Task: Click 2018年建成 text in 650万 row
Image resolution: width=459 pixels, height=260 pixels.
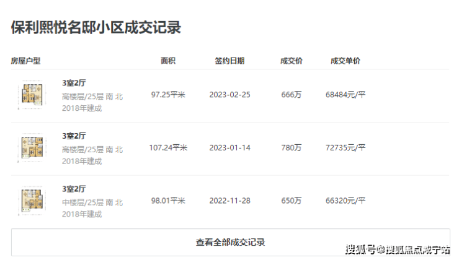Action: (82, 214)
